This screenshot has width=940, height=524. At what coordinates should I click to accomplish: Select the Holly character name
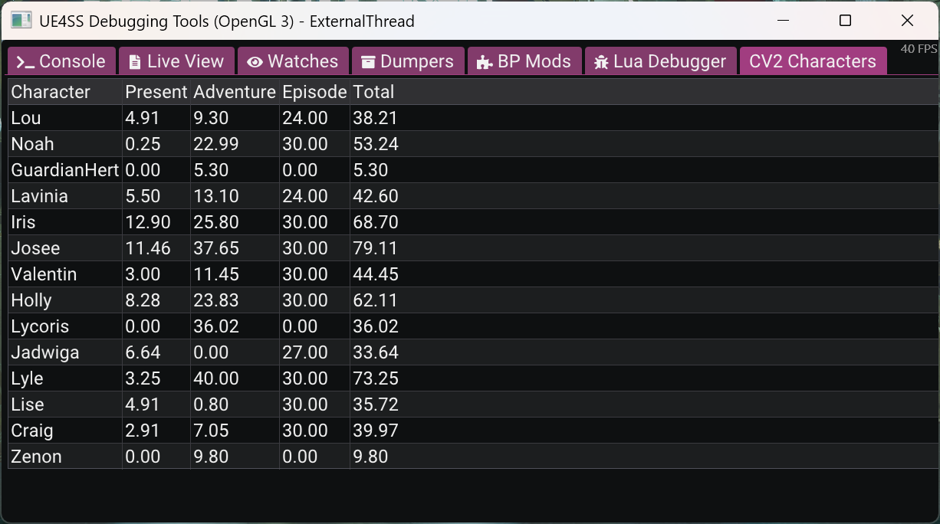(31, 300)
